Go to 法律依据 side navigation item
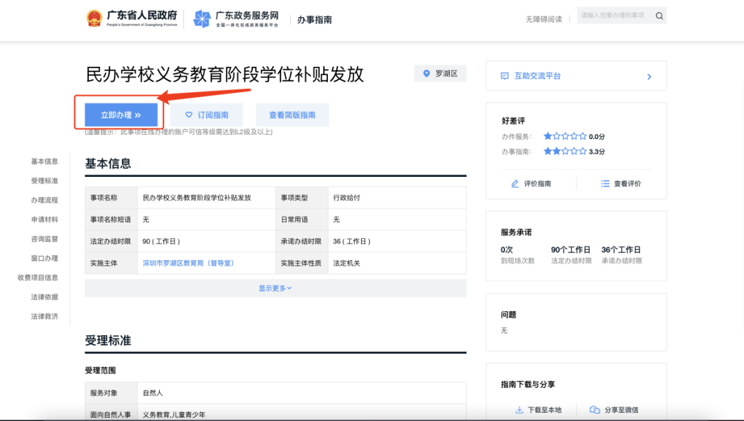Viewport: 744px width, 421px height. 45,297
